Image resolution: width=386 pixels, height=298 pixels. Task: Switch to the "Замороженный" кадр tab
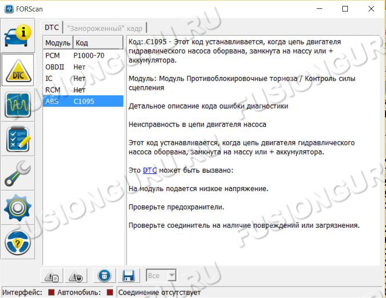click(x=105, y=28)
